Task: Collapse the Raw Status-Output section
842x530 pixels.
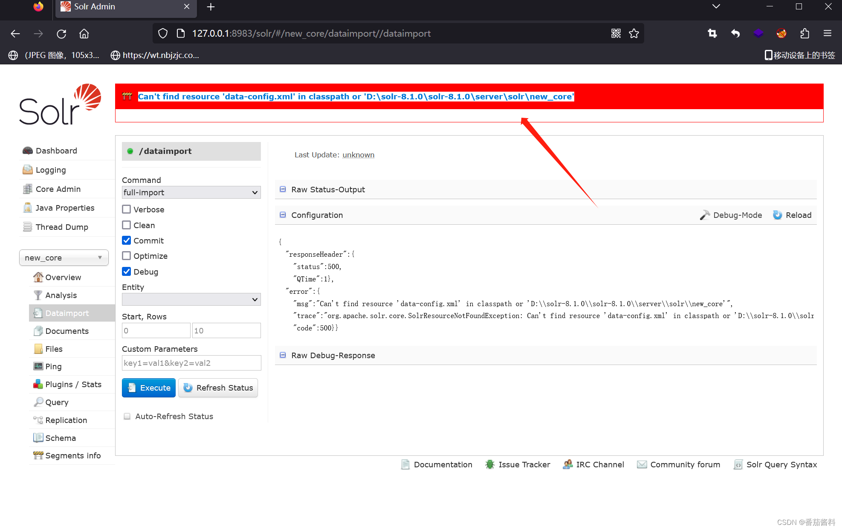Action: pos(283,189)
